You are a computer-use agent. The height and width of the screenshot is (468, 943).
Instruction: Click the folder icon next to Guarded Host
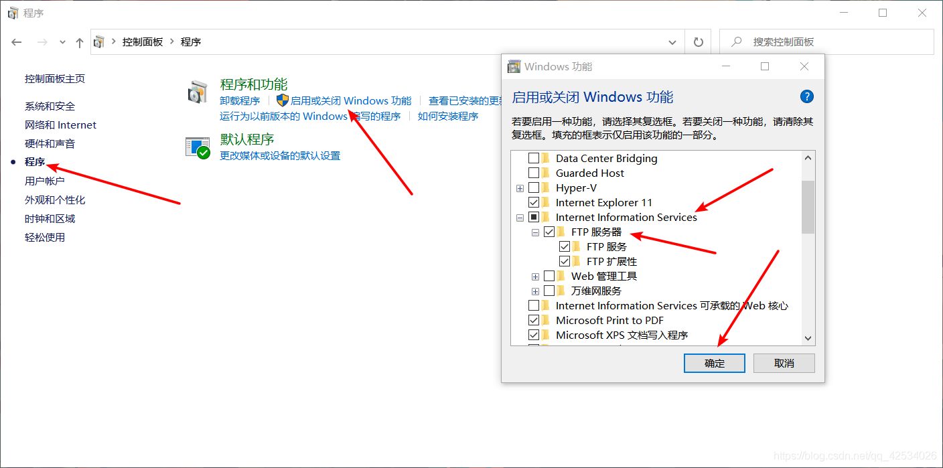(546, 173)
